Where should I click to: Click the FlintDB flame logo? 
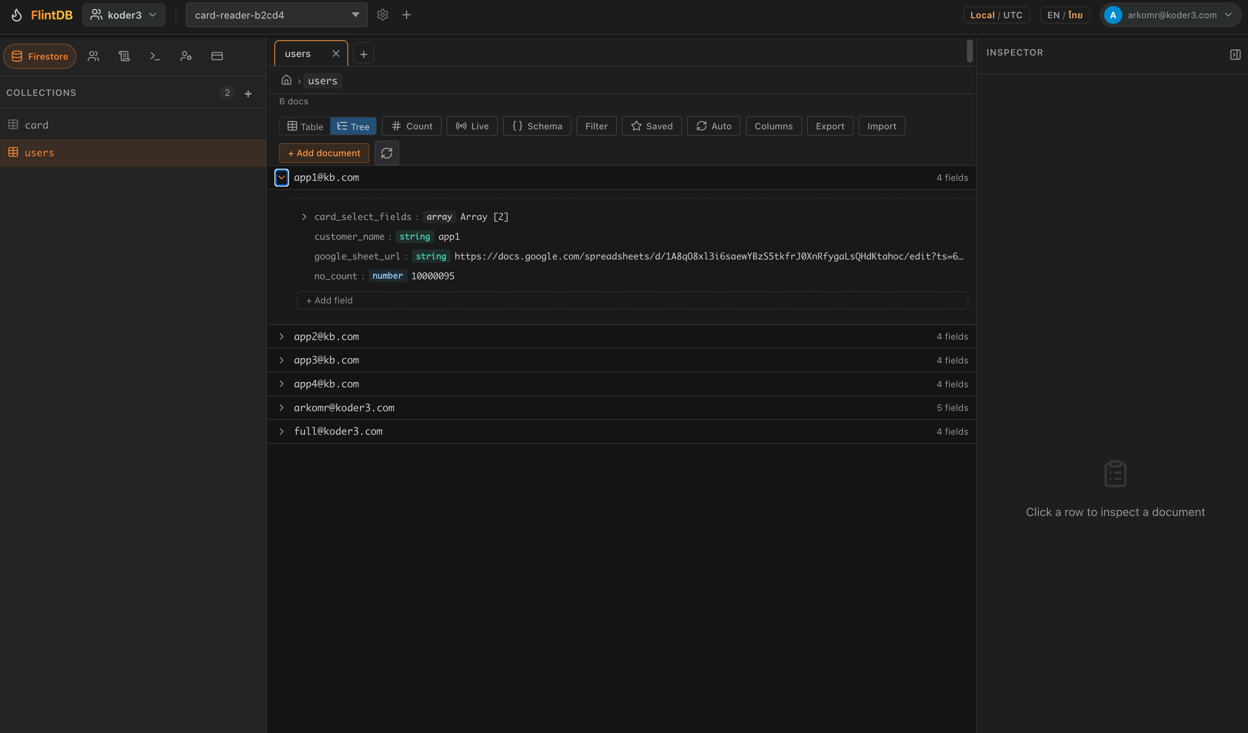(x=16, y=15)
